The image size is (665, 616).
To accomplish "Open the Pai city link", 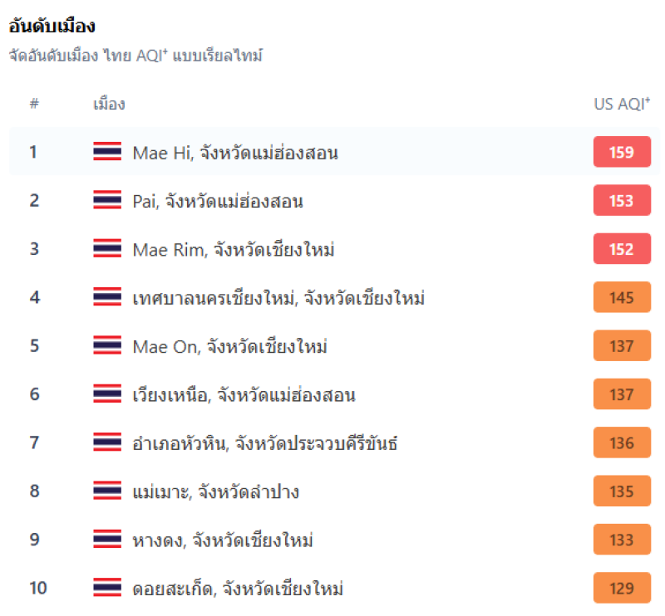I will (218, 201).
